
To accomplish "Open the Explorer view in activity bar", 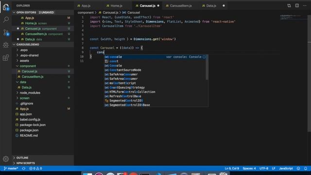I will point(6,7).
